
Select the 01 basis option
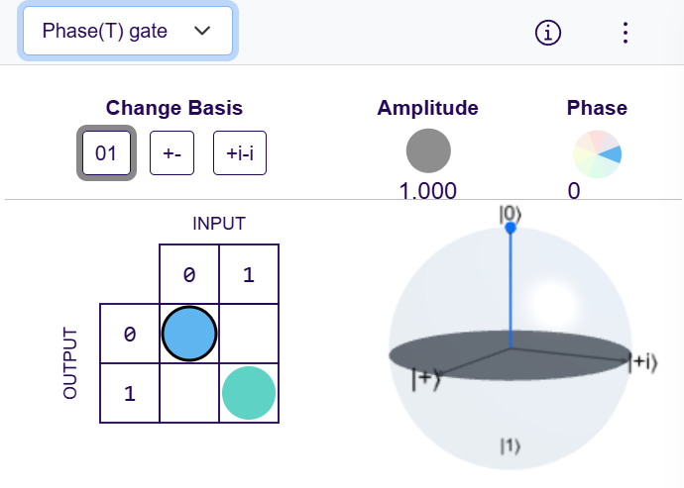[x=106, y=153]
